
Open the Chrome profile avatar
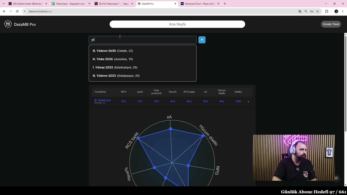point(336,11)
